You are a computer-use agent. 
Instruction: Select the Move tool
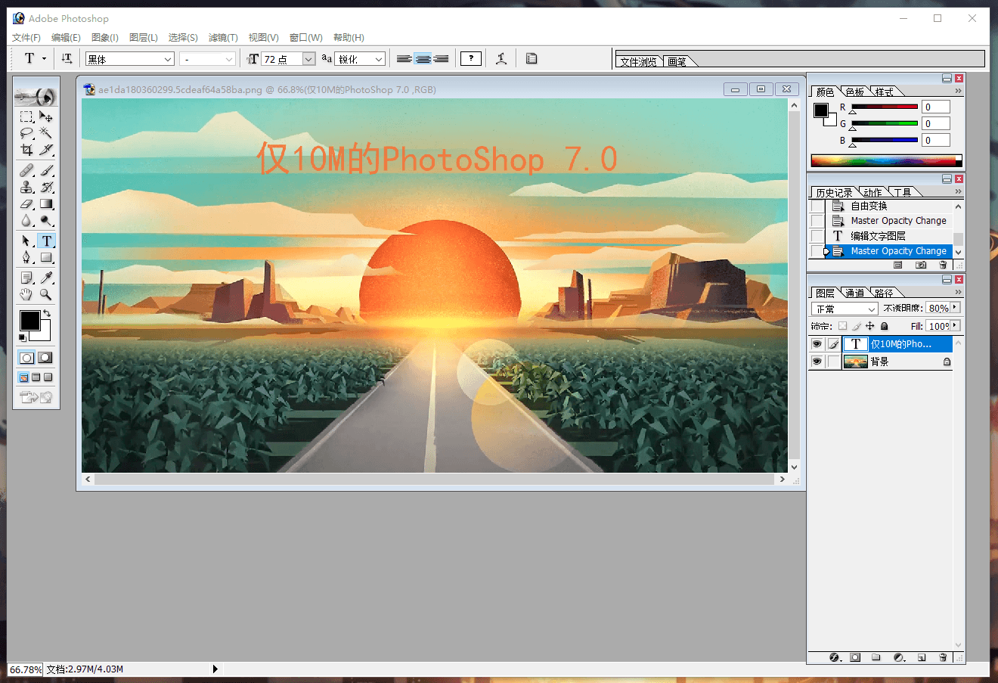46,116
